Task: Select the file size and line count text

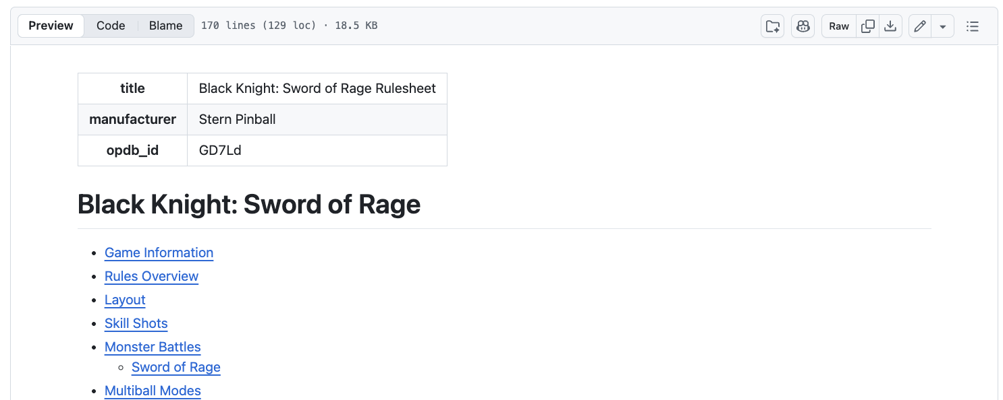Action: (x=289, y=26)
